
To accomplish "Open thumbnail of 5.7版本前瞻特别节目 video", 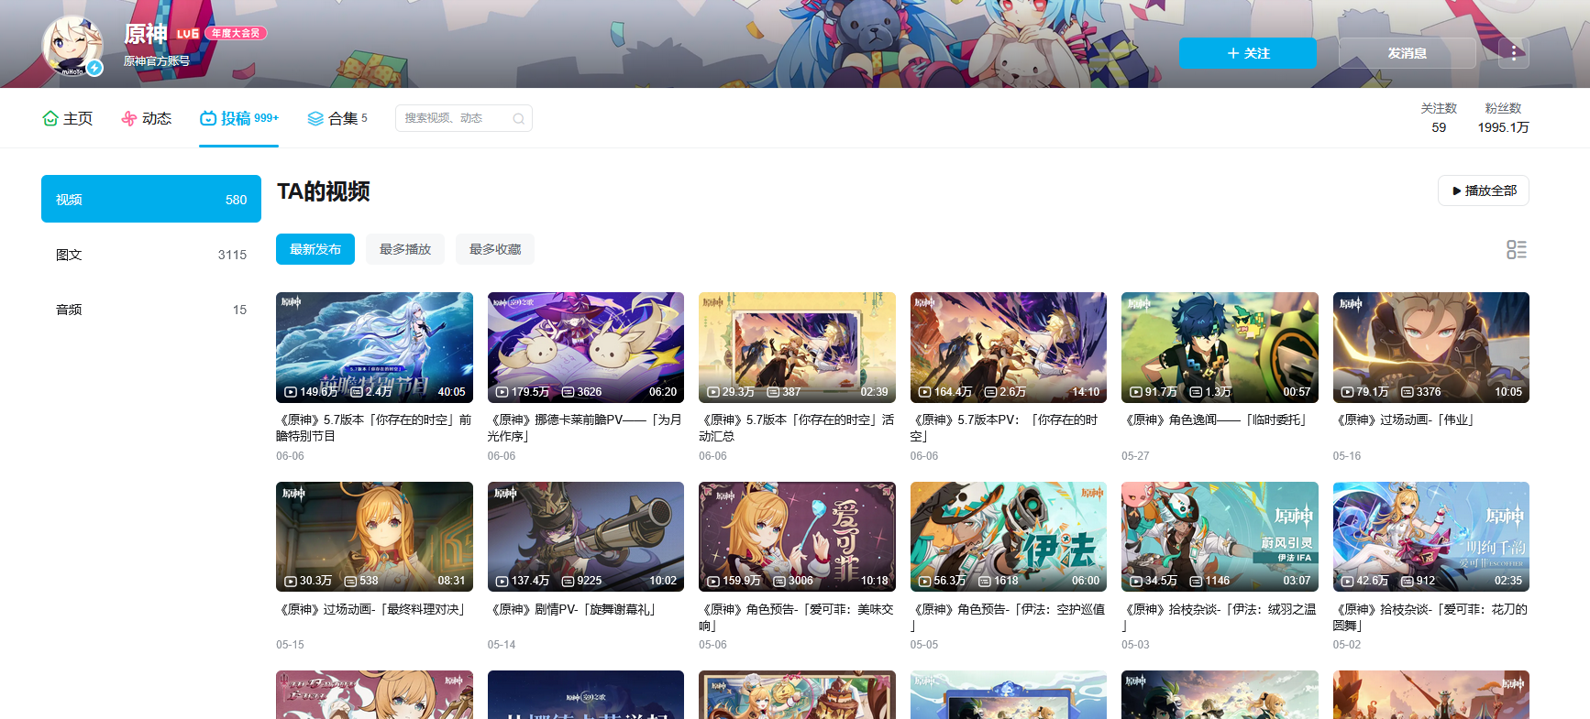I will coord(374,347).
